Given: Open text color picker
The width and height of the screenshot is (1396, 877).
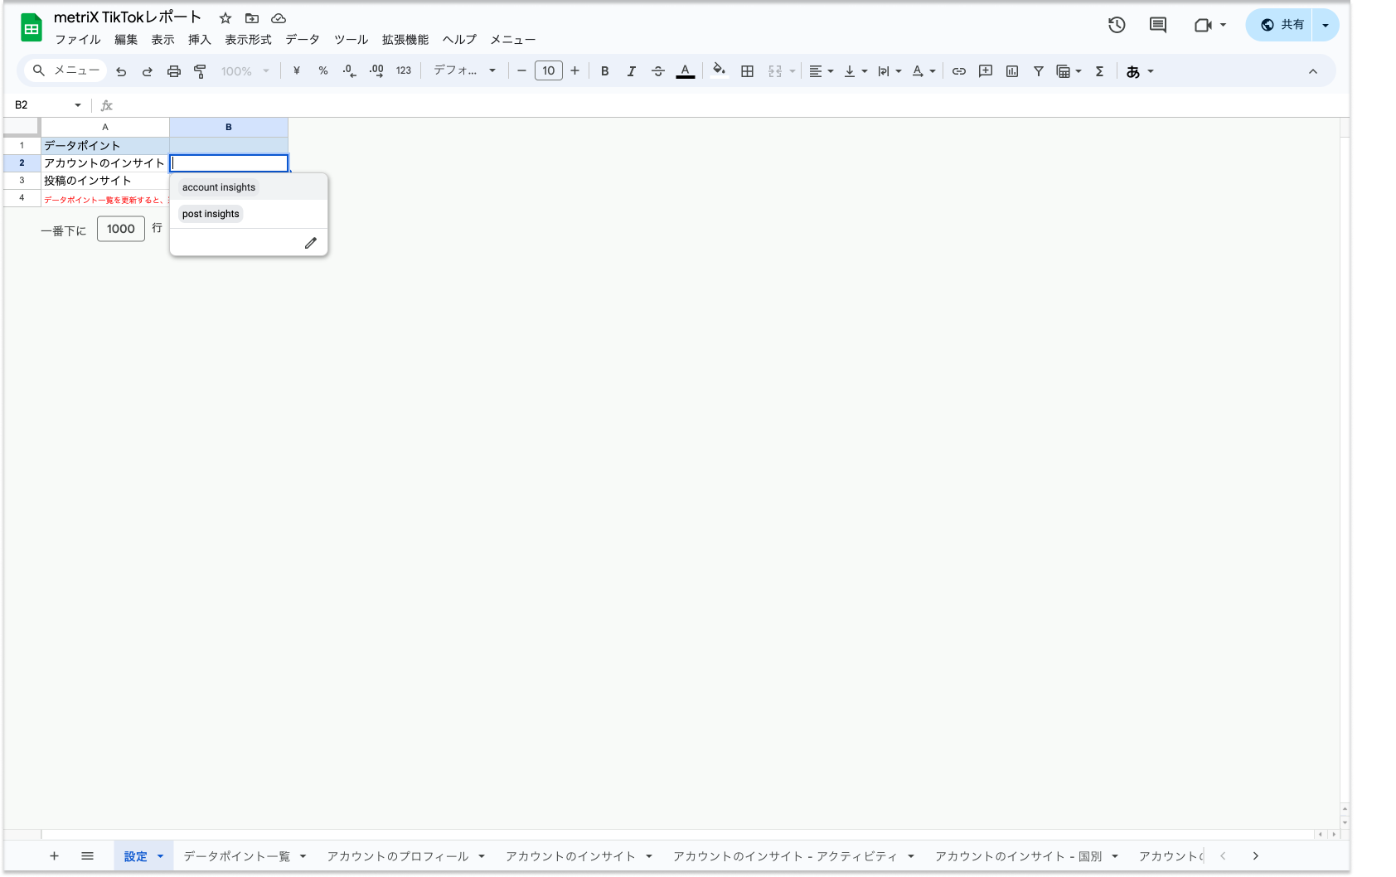Looking at the screenshot, I should (686, 71).
